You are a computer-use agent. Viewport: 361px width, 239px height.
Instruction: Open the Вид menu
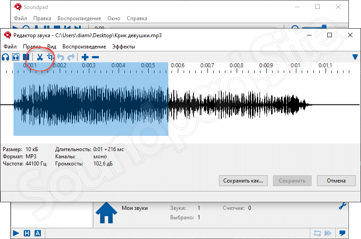click(x=52, y=47)
